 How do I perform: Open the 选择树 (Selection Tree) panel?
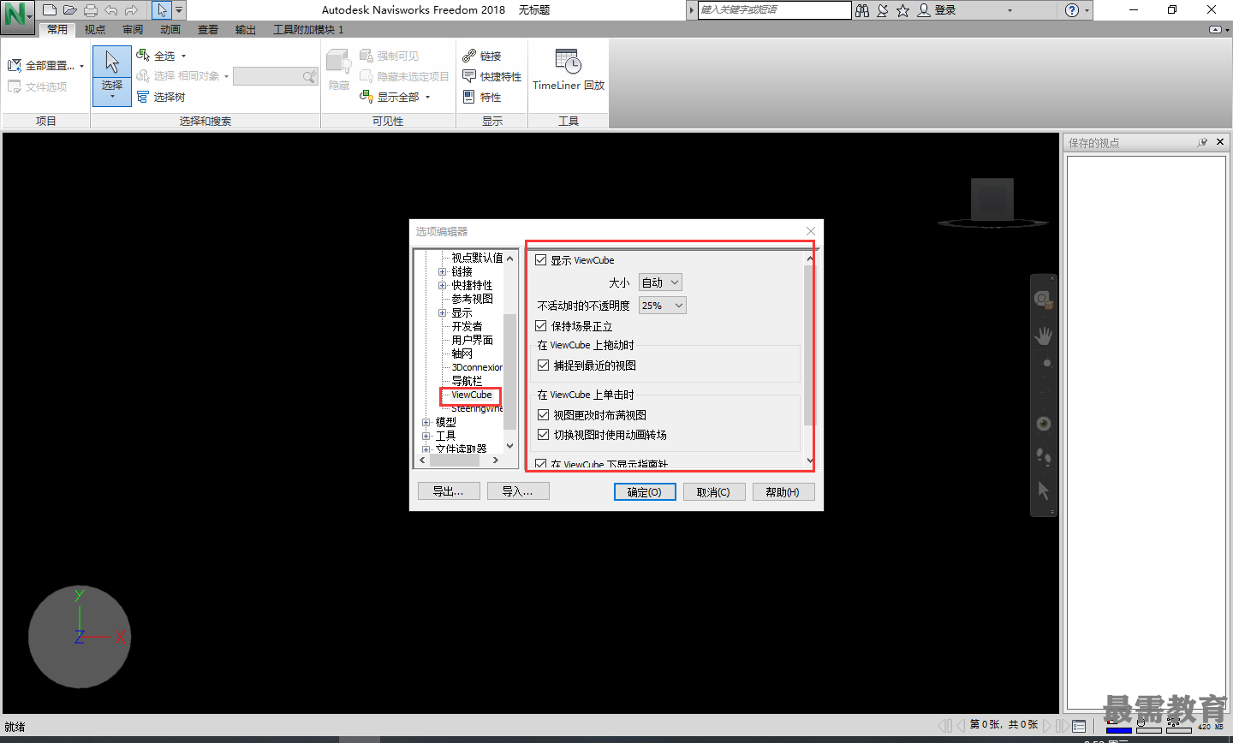[161, 97]
